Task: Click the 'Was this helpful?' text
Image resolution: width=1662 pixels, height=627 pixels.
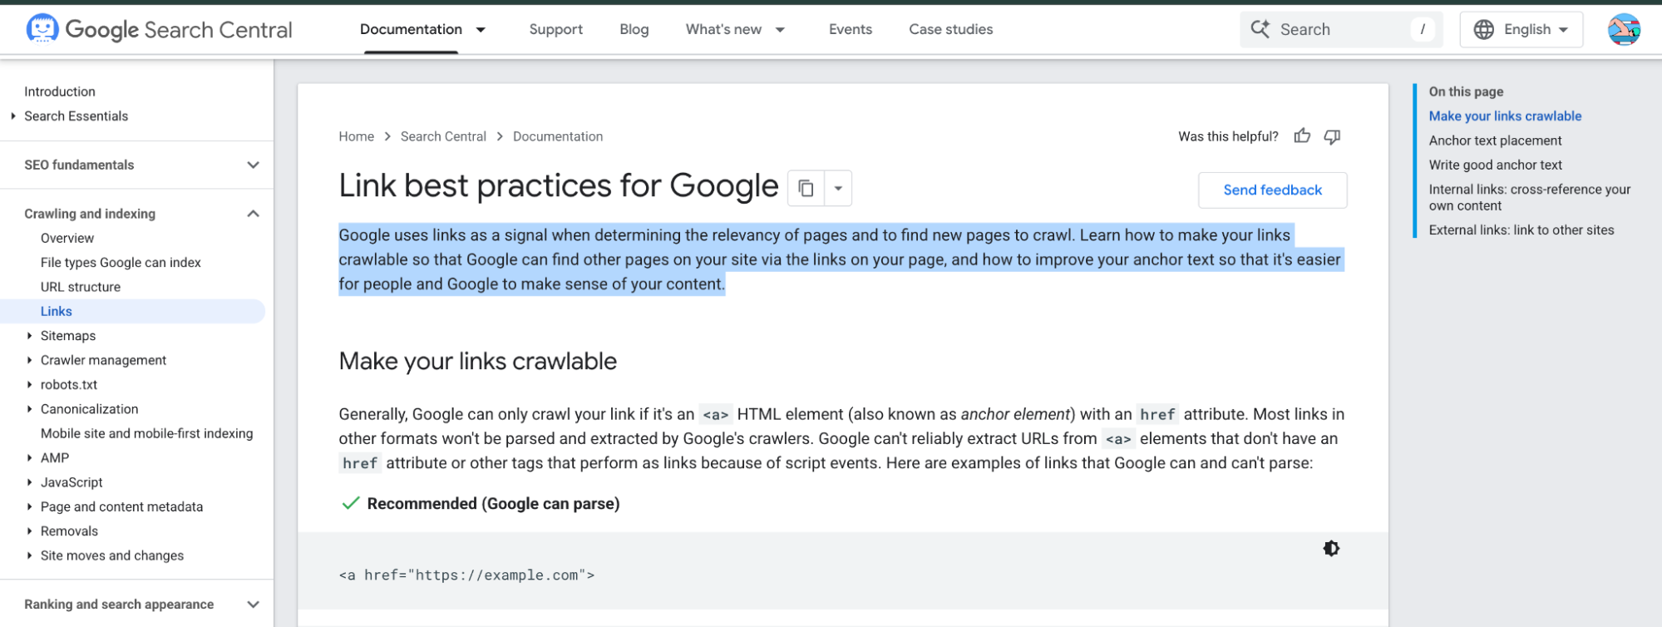Action: [1228, 136]
